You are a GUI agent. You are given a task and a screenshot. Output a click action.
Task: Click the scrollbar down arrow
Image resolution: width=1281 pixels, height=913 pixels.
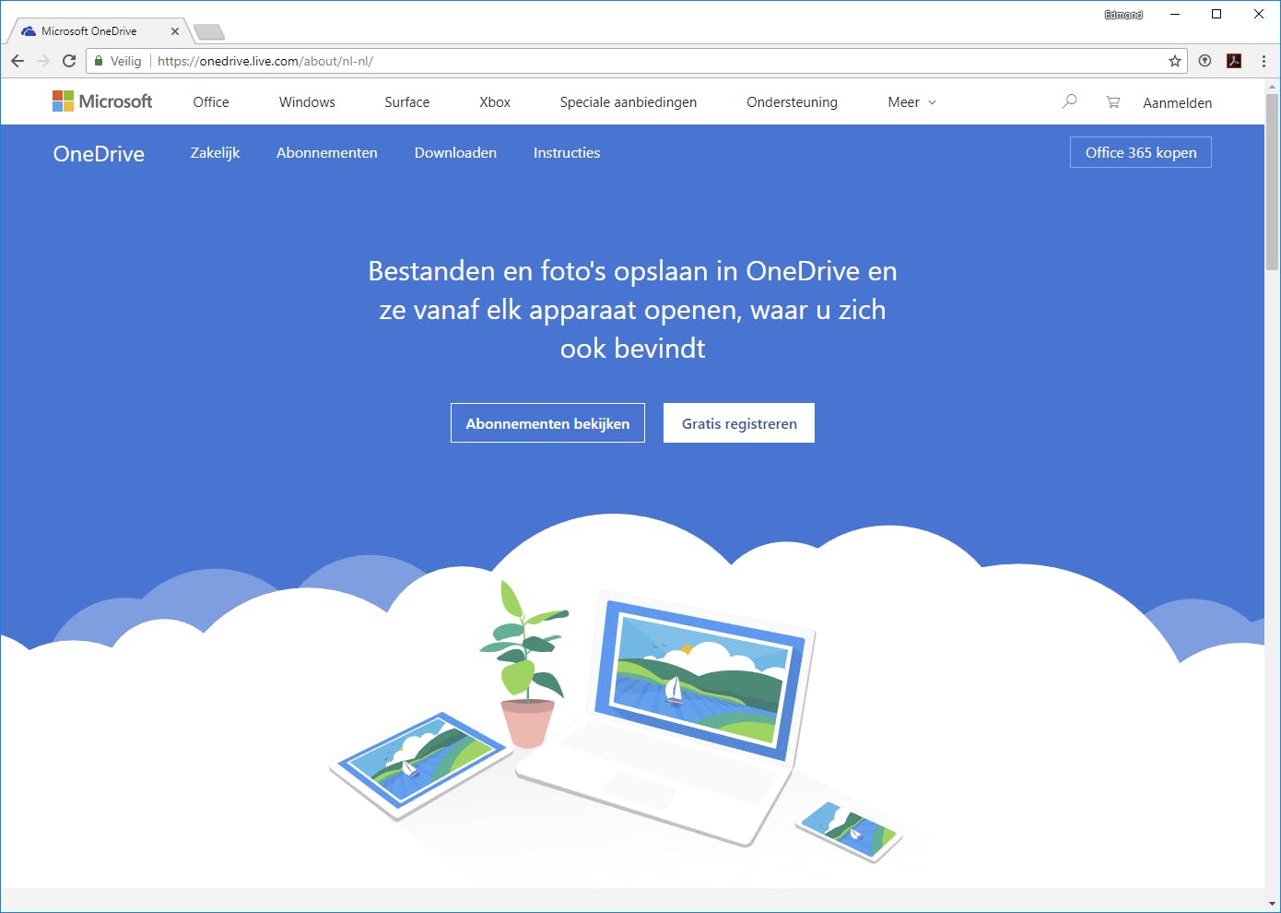click(1273, 904)
